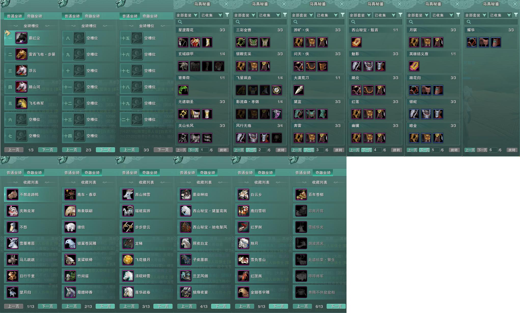The height and width of the screenshot is (313, 520).
Task: Click search field above 月骐 set
Action: (433, 22)
